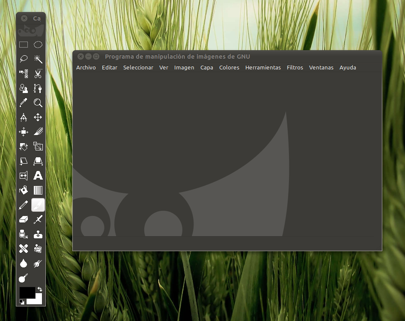Choose the Rotate tool
Viewport: 405px width, 321px height.
click(24, 147)
